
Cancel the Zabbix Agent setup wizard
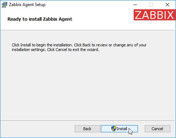point(158,129)
